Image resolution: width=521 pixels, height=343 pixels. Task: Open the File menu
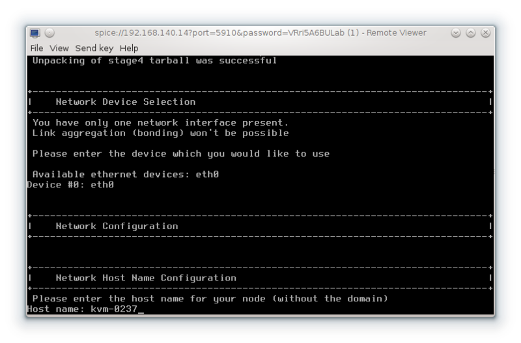click(37, 48)
